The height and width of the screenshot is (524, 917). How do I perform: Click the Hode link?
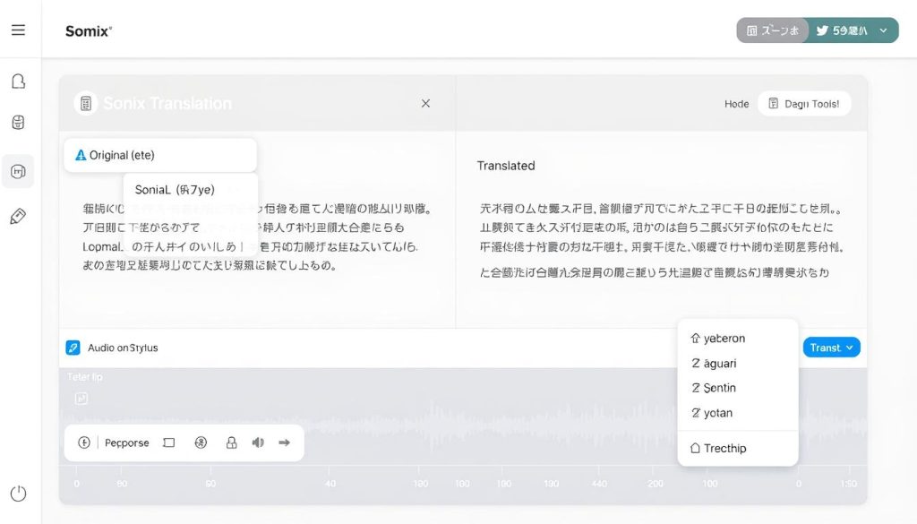pyautogui.click(x=736, y=104)
